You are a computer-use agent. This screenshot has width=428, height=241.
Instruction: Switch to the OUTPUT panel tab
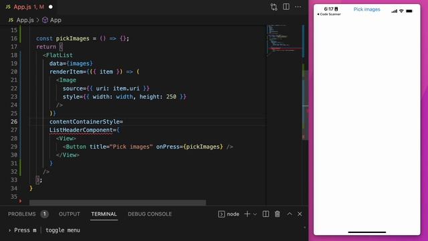click(70, 214)
